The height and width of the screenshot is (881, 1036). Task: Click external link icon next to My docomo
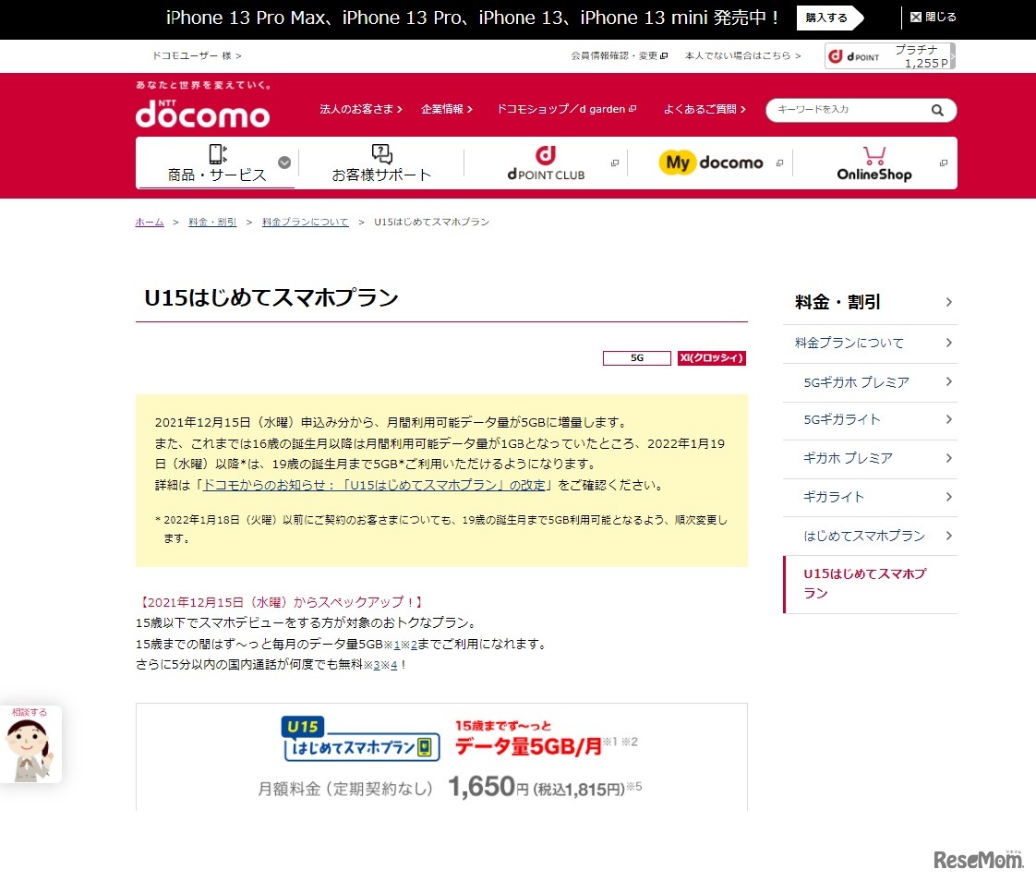(779, 163)
